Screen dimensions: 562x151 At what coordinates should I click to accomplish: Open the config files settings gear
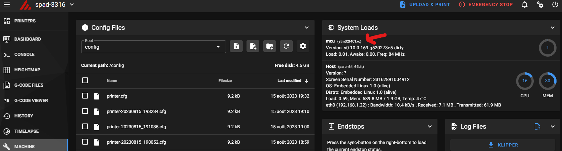tap(303, 46)
